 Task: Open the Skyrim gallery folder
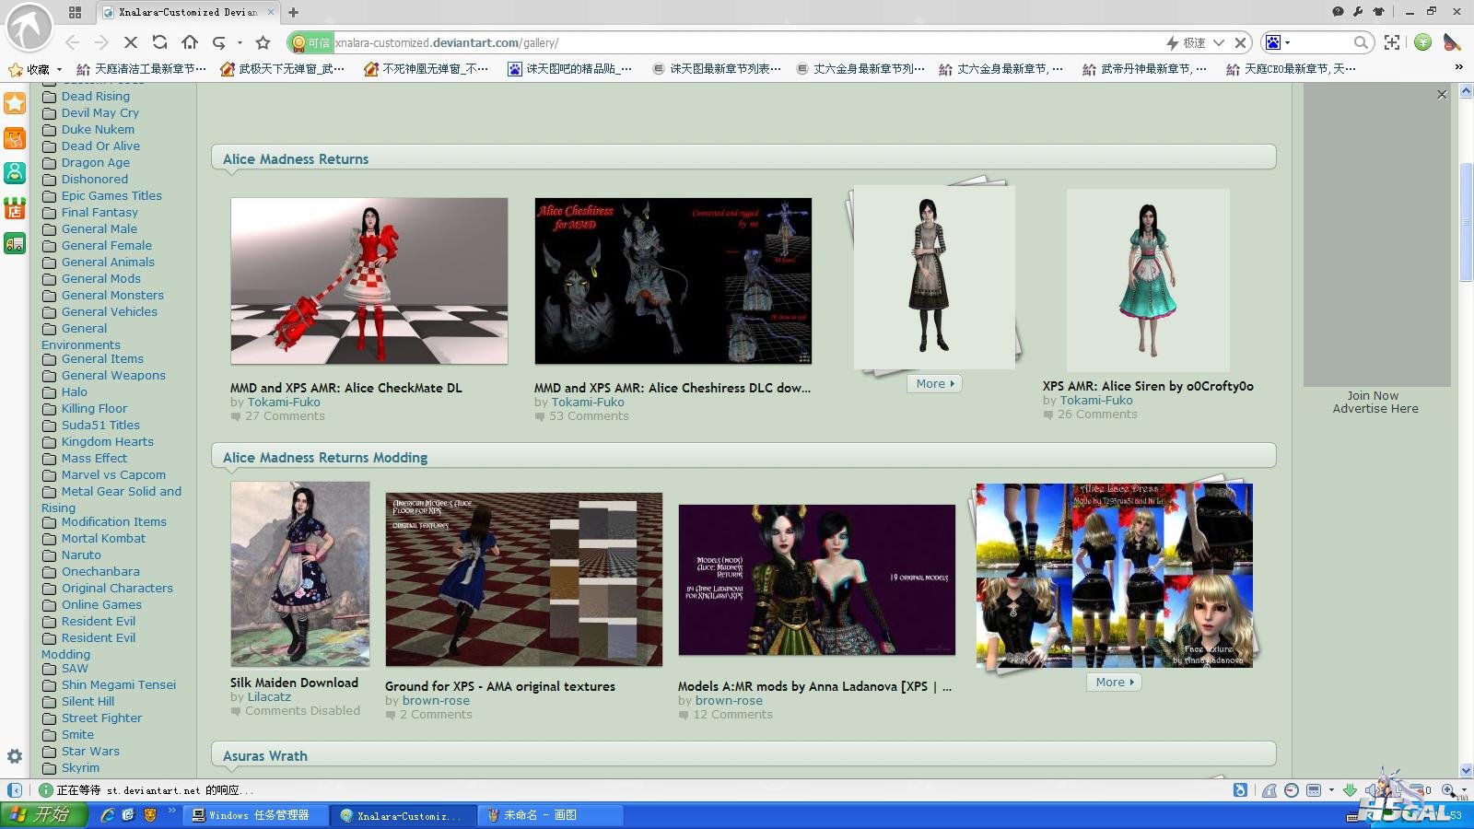pyautogui.click(x=80, y=767)
